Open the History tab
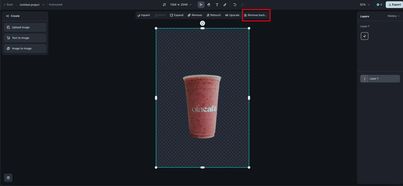403x186 pixels. click(394, 16)
